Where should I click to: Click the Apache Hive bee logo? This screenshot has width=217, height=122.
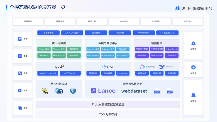(45, 91)
